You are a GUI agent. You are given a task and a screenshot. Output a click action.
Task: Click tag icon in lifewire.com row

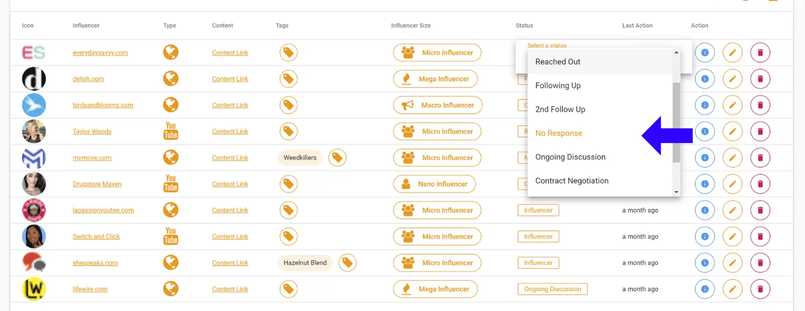point(288,289)
